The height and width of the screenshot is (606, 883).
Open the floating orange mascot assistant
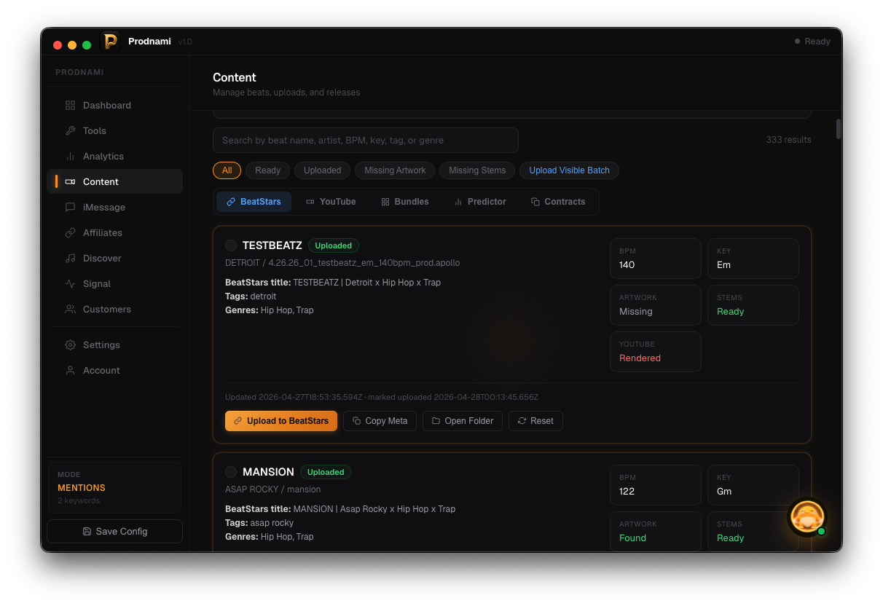(807, 516)
